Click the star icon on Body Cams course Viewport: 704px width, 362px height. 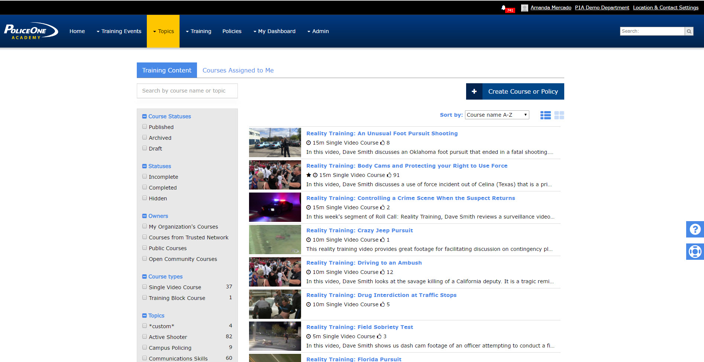coord(309,175)
